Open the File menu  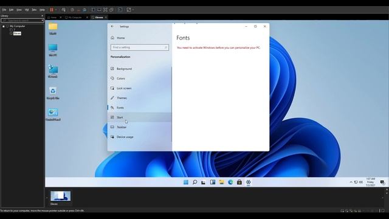coord(4,10)
